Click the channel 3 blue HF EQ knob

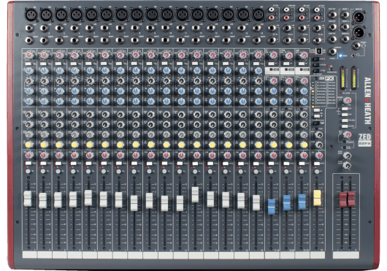coord(59,71)
